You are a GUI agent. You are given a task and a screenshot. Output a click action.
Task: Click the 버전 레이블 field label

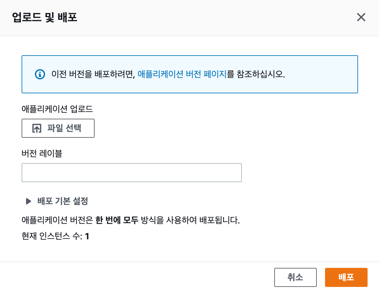point(42,154)
